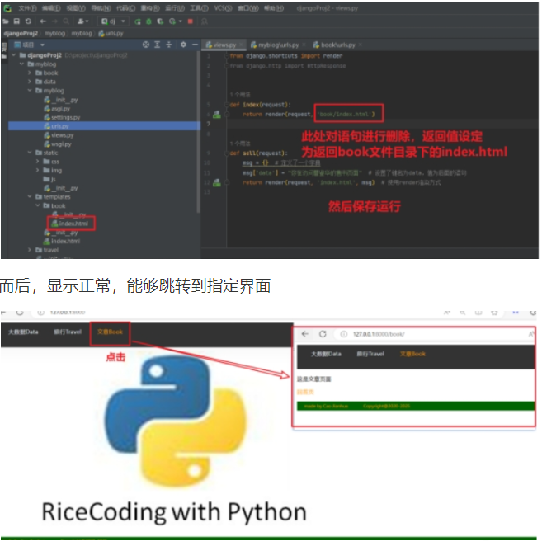Navigate forward with the right arrow toolbar icon
Image resolution: width=542 pixels, height=546 pixels.
(x=54, y=21)
